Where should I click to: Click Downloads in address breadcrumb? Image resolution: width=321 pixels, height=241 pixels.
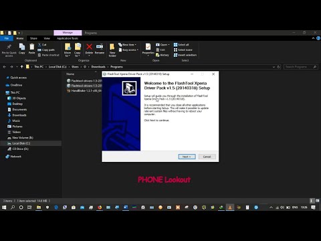point(98,67)
